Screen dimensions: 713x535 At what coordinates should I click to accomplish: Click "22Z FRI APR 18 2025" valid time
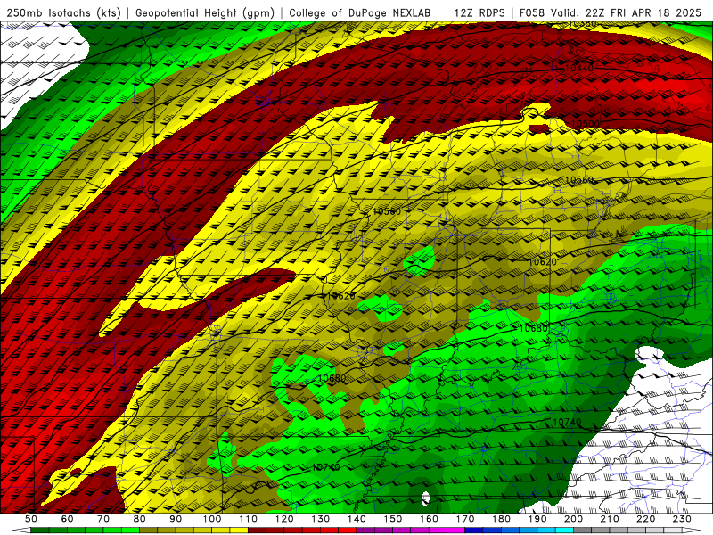coord(643,13)
